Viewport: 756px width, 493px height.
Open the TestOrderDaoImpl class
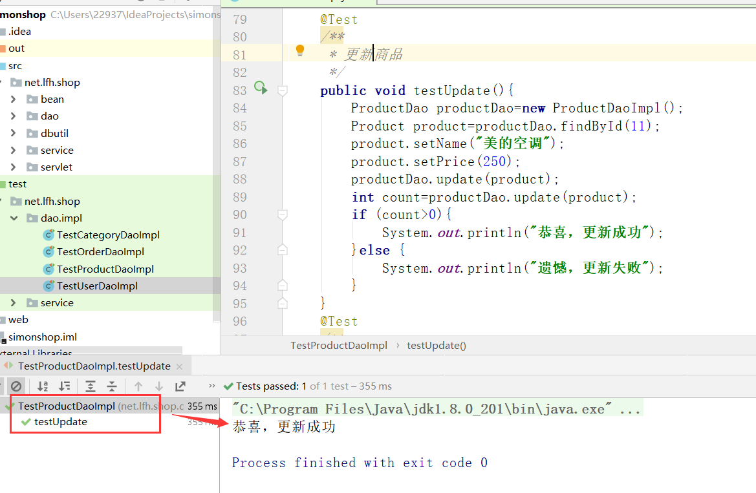point(100,252)
